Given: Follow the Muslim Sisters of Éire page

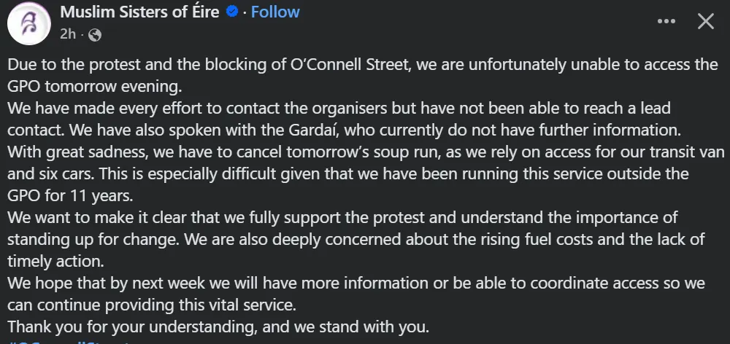Looking at the screenshot, I should 275,12.
